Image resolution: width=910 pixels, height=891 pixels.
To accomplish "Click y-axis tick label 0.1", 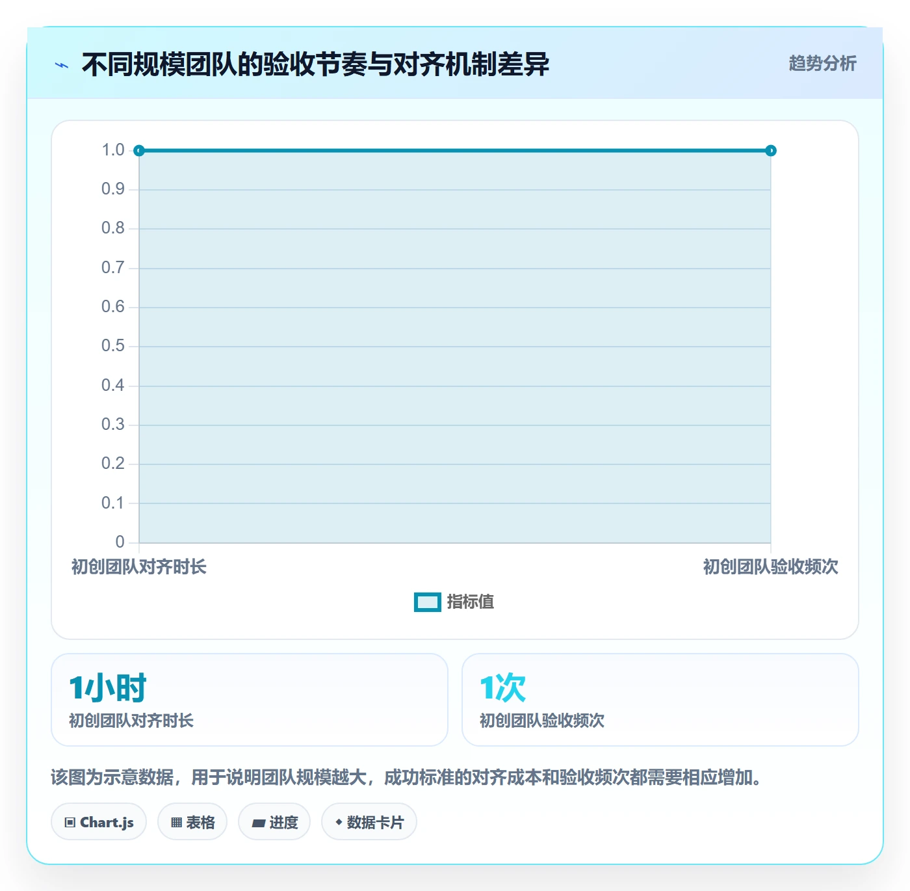I will (x=113, y=503).
